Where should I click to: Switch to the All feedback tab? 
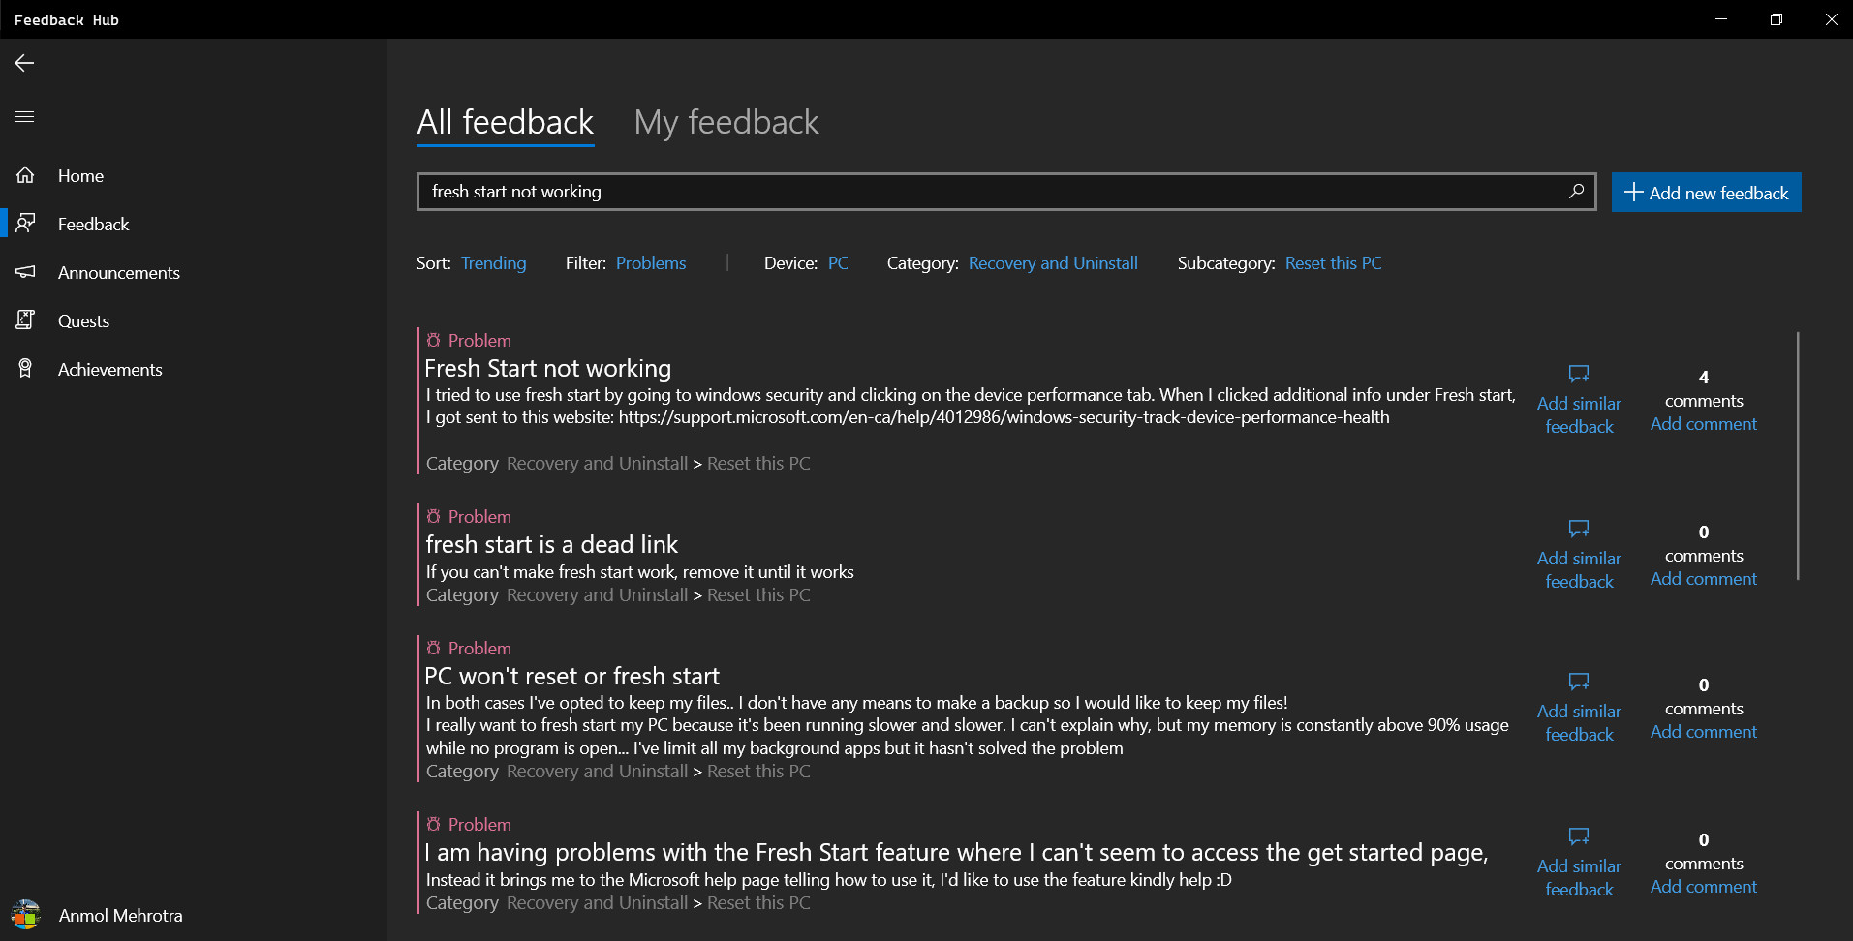click(505, 123)
